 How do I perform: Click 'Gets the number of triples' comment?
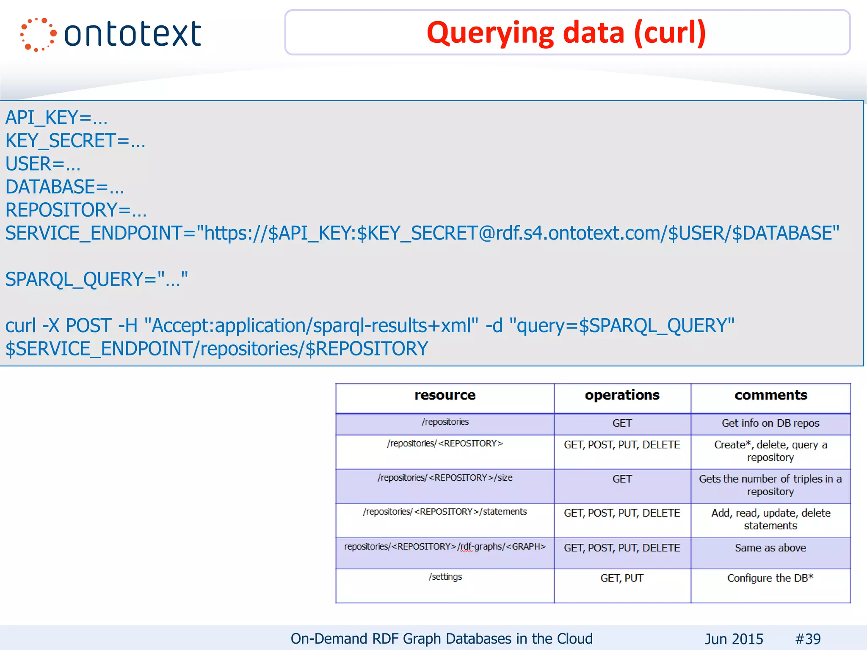coord(770,485)
